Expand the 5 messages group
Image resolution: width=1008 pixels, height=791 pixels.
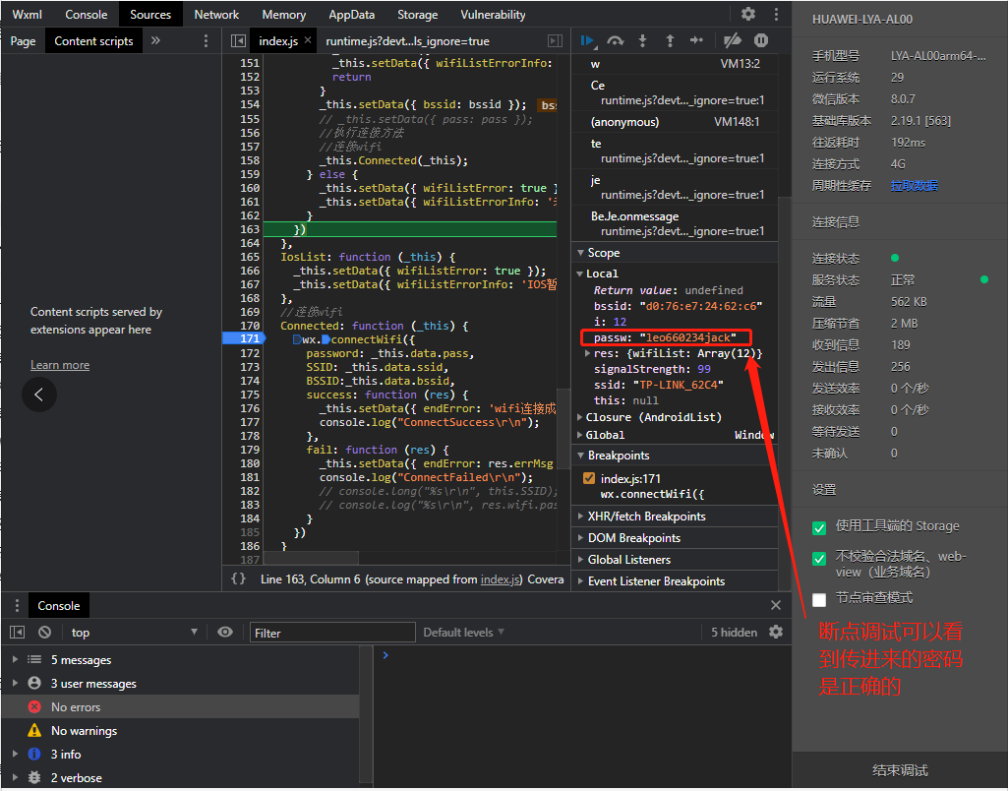coord(15,660)
